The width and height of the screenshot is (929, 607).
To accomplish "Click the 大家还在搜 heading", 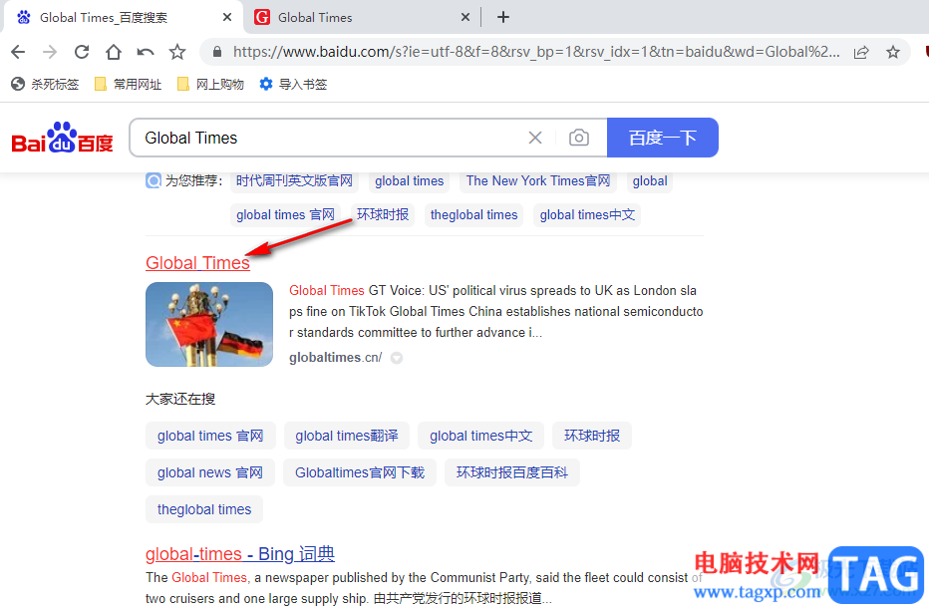I will [180, 399].
